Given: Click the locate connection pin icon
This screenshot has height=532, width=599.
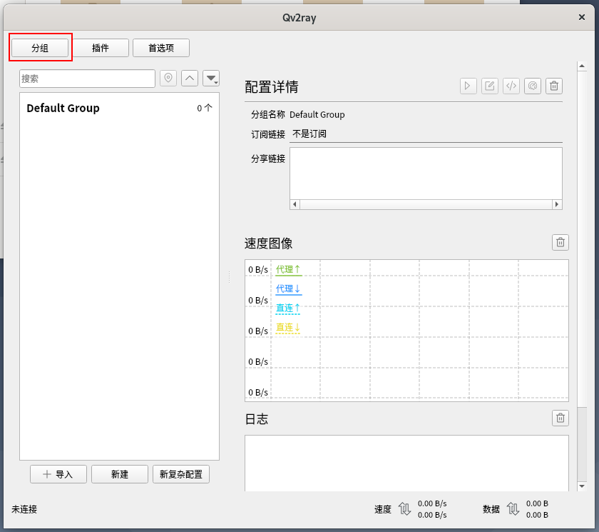Looking at the screenshot, I should click(168, 78).
